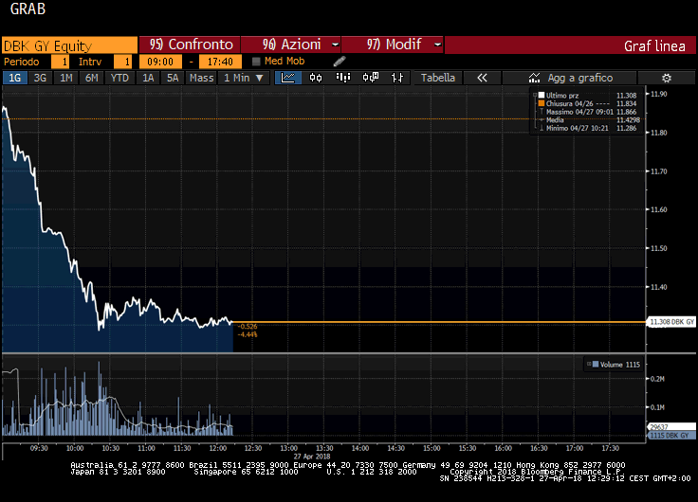Toggle the Chiusura 04/26 orange swatch
Image resolution: width=698 pixels, height=502 pixels.
[542, 103]
